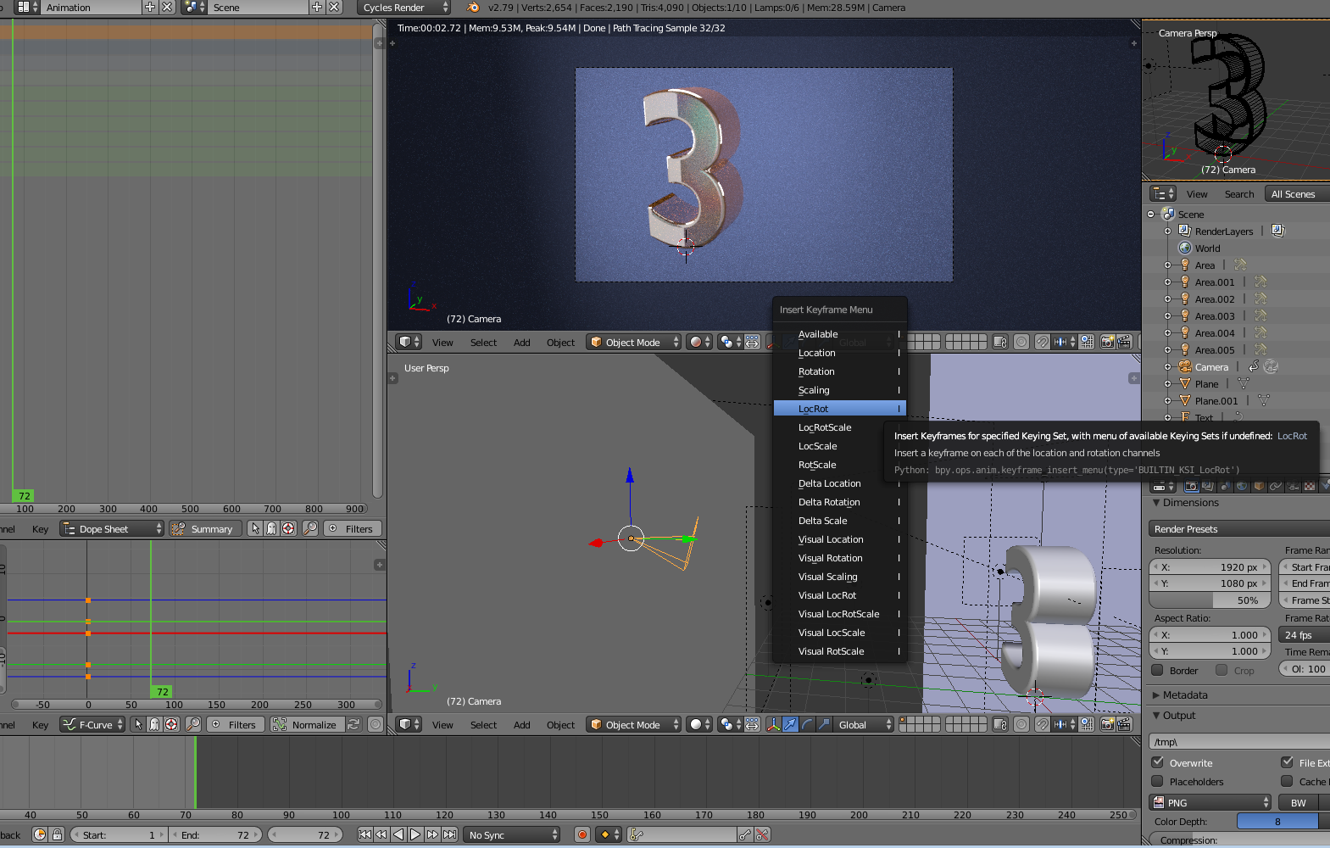
Task: Open the Object Mode dropdown in upper viewport
Action: pyautogui.click(x=633, y=342)
